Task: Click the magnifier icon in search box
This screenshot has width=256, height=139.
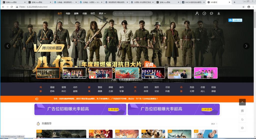Action: 150,13
